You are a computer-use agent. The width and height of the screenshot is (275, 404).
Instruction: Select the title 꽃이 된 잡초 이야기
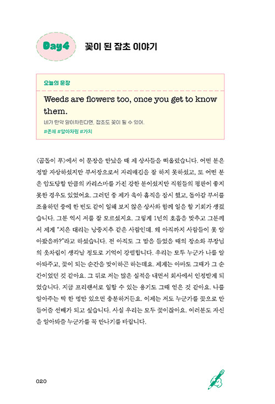(121, 47)
